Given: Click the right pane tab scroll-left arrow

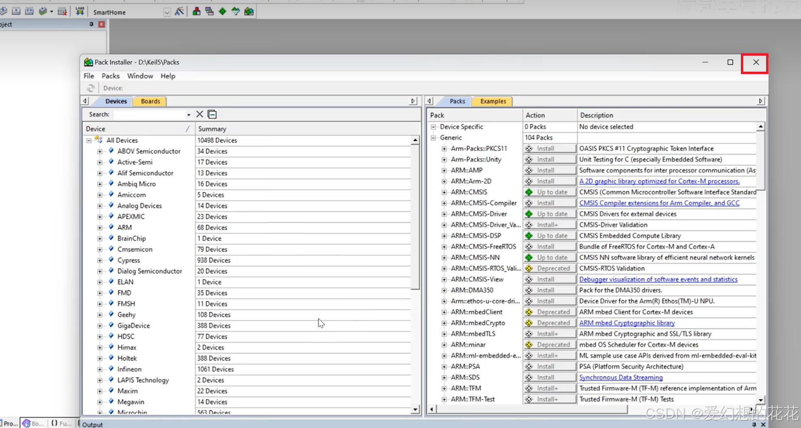Looking at the screenshot, I should pyautogui.click(x=429, y=101).
